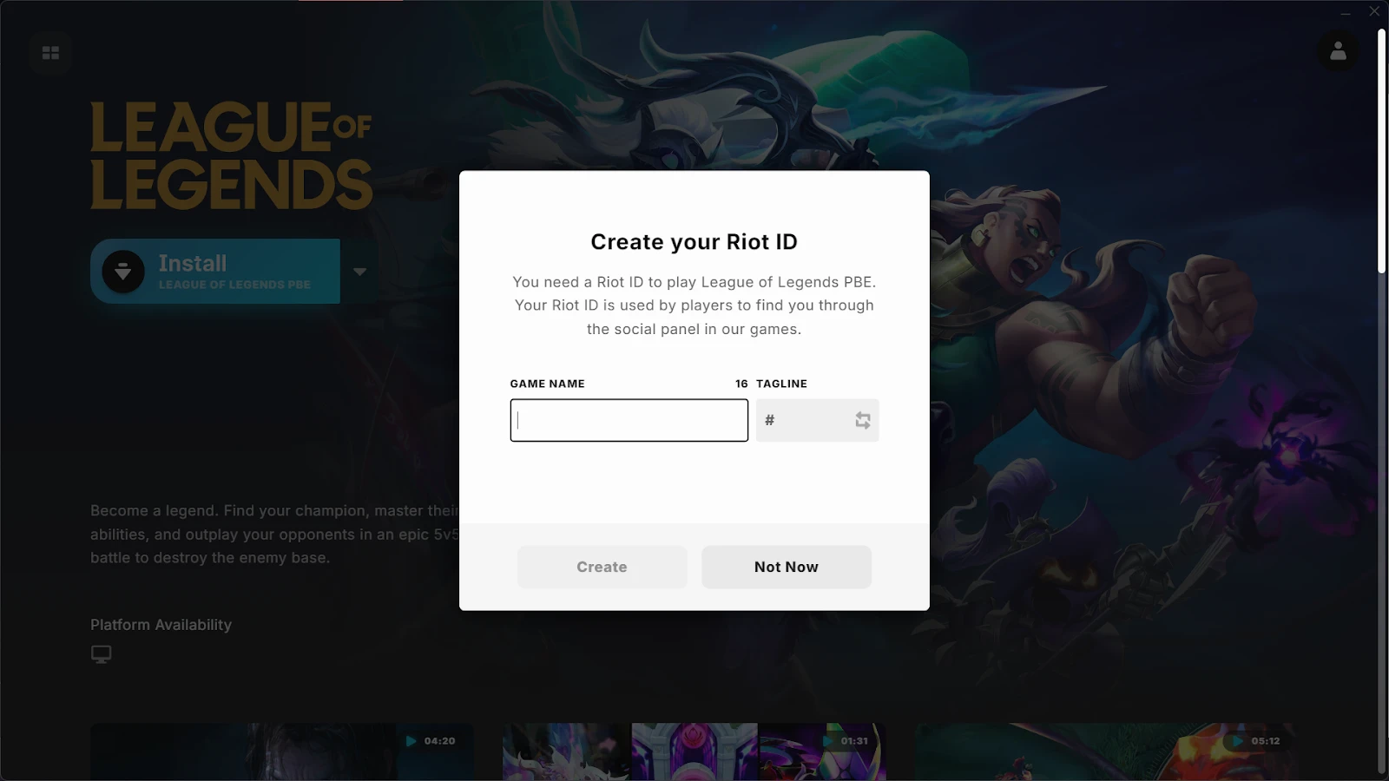Click the League of Legends logo
The image size is (1389, 781).
[x=232, y=155]
